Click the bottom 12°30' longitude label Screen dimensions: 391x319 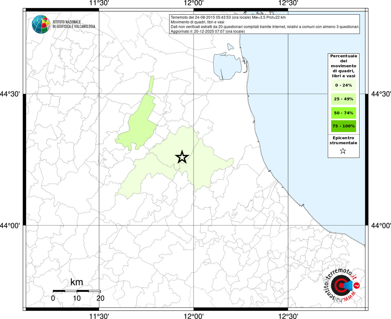point(288,316)
